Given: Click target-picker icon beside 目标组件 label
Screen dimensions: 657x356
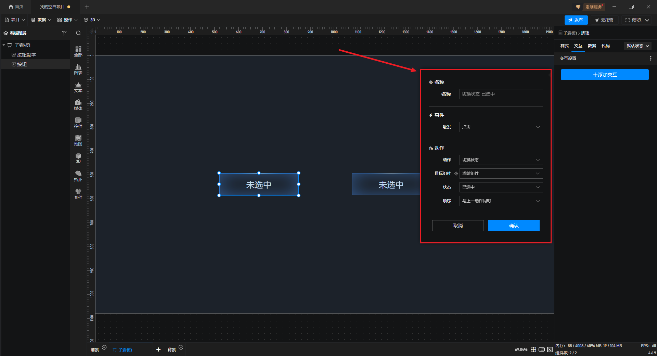Looking at the screenshot, I should [x=456, y=174].
